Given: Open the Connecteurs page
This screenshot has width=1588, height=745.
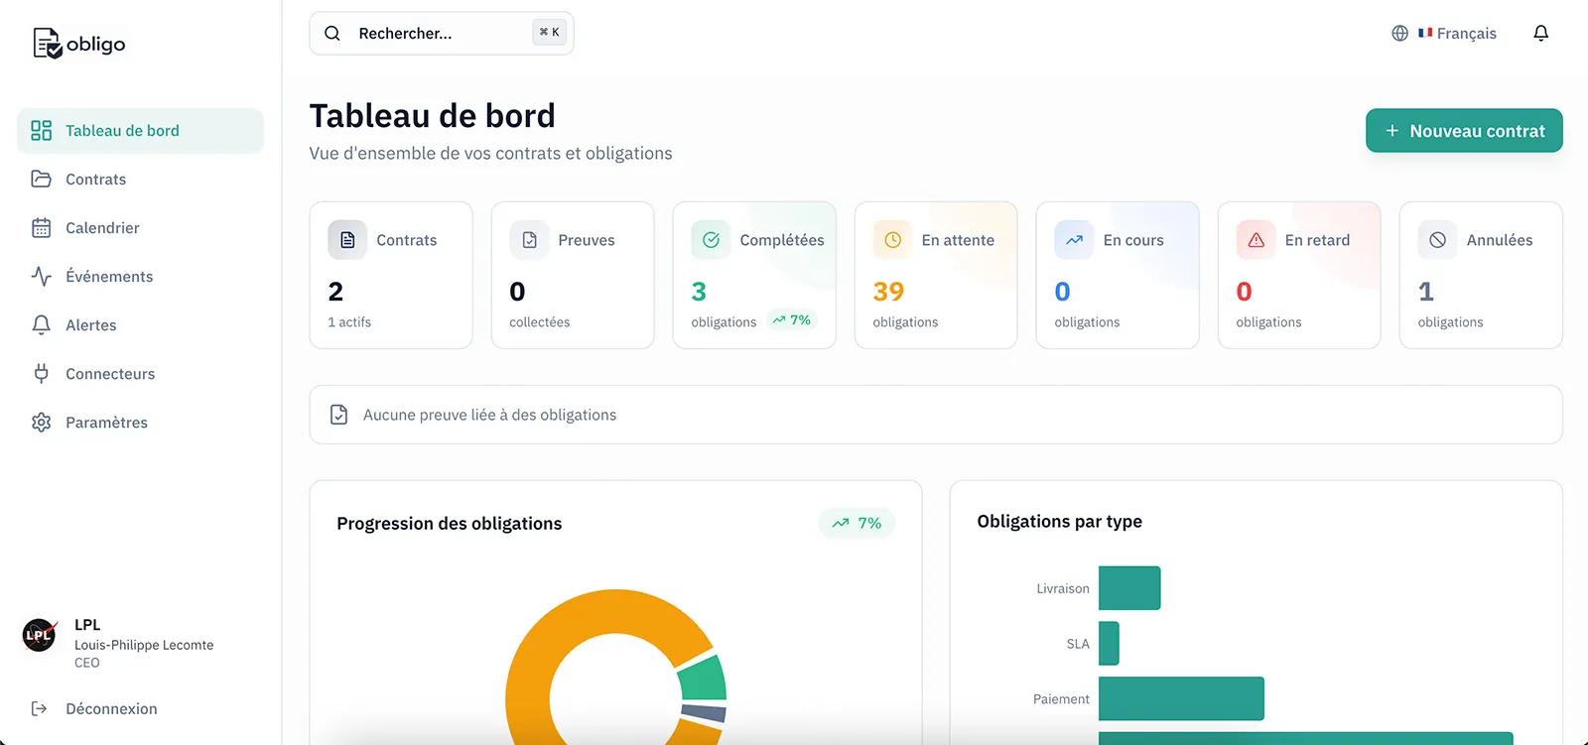Looking at the screenshot, I should (x=109, y=374).
